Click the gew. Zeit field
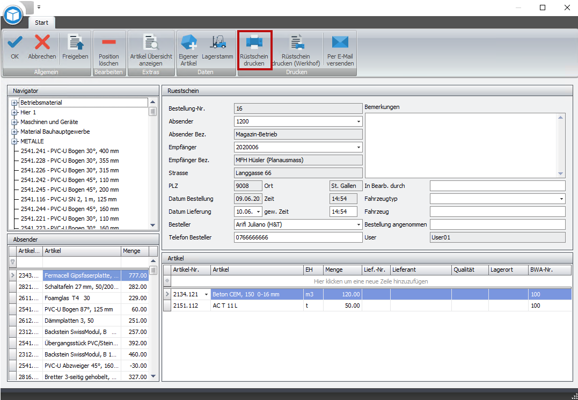Viewport: 578px width, 400px height. click(x=343, y=212)
